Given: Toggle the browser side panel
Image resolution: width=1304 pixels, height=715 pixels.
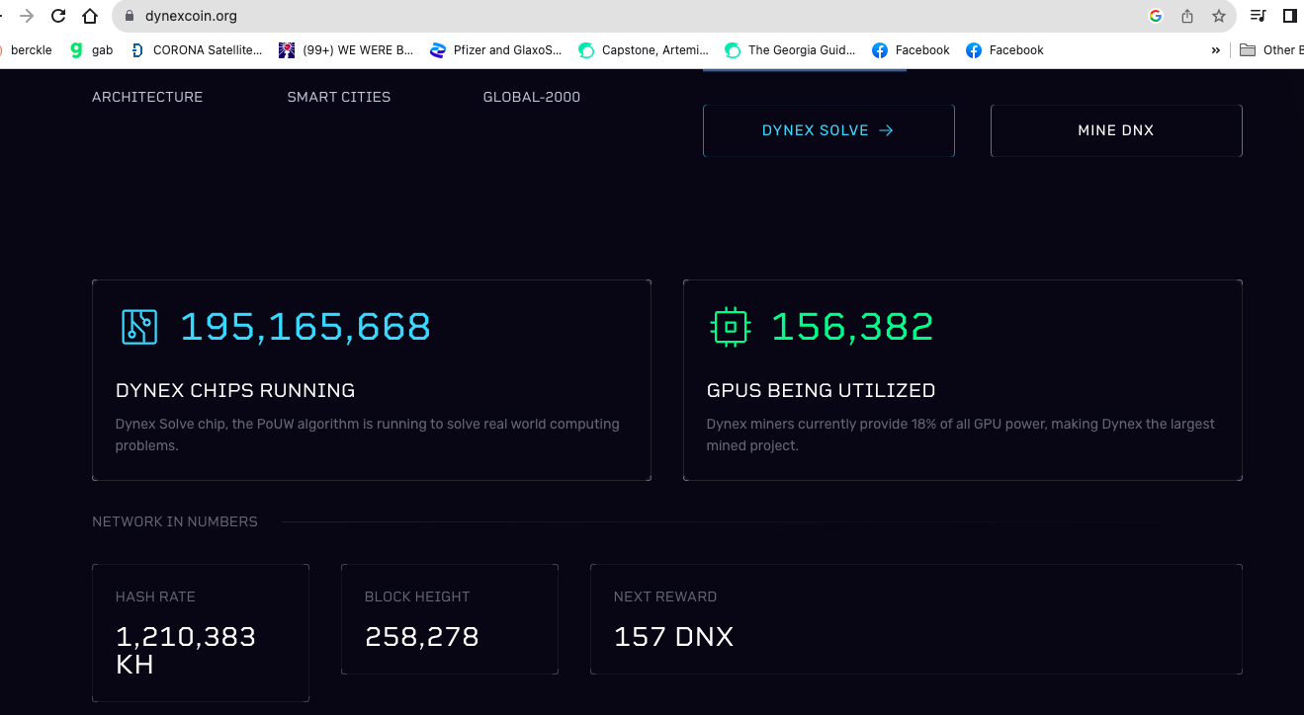Looking at the screenshot, I should (x=1289, y=16).
